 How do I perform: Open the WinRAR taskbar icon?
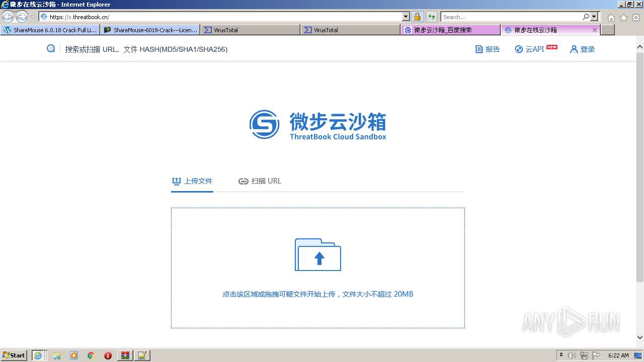125,355
